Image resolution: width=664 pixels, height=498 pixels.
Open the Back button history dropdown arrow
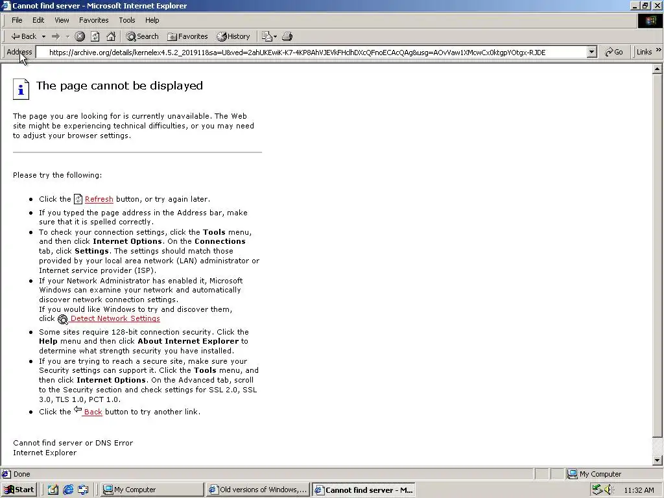pos(43,37)
